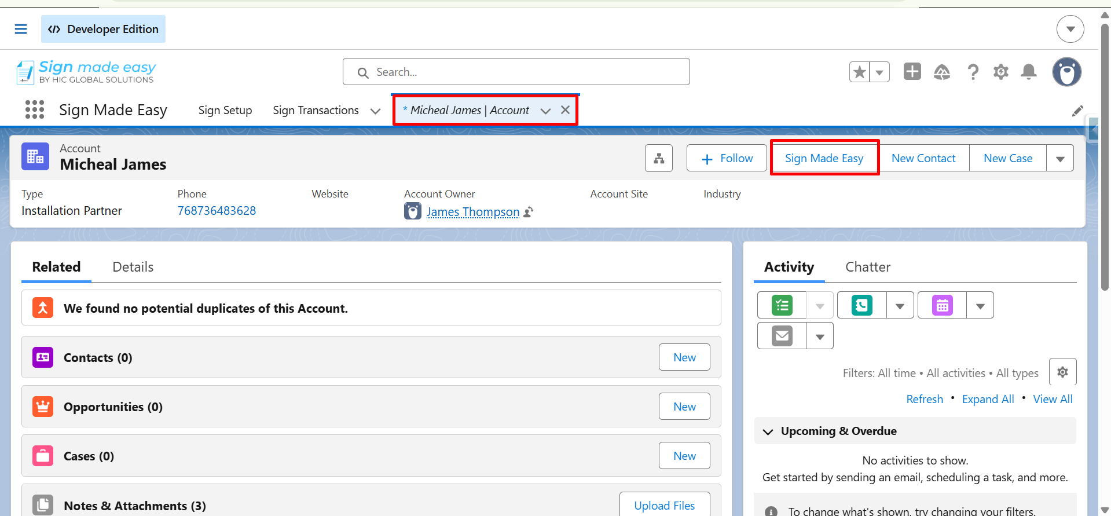Click the James Thompson owner avatar
The width and height of the screenshot is (1111, 516).
tap(412, 211)
